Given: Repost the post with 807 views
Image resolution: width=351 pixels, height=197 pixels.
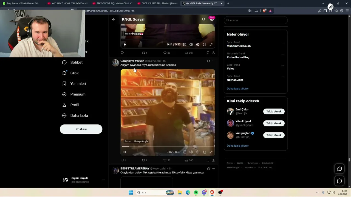Looking at the screenshot, I should tap(144, 53).
